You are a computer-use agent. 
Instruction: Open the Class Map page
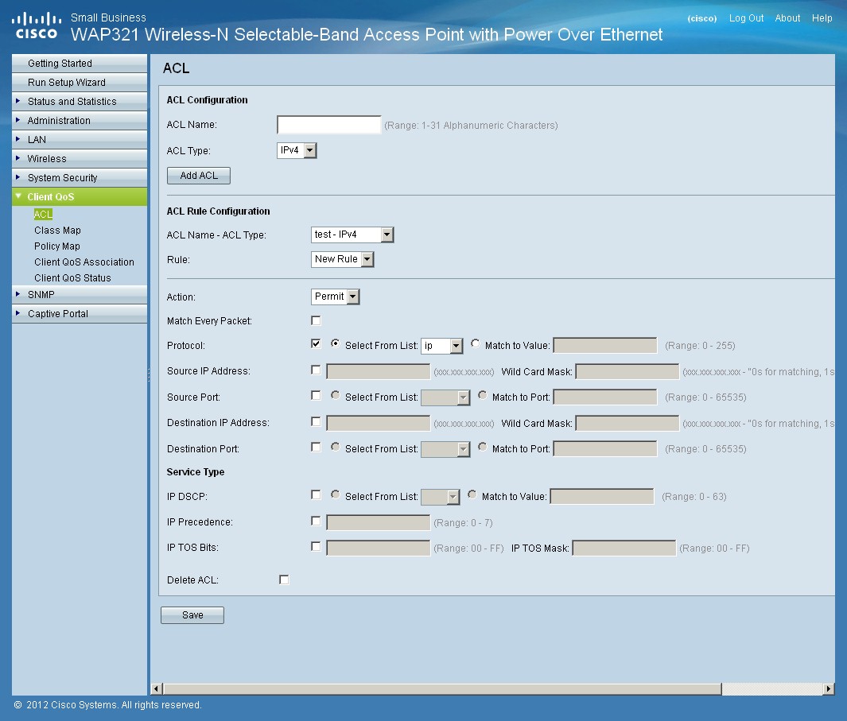pos(57,230)
